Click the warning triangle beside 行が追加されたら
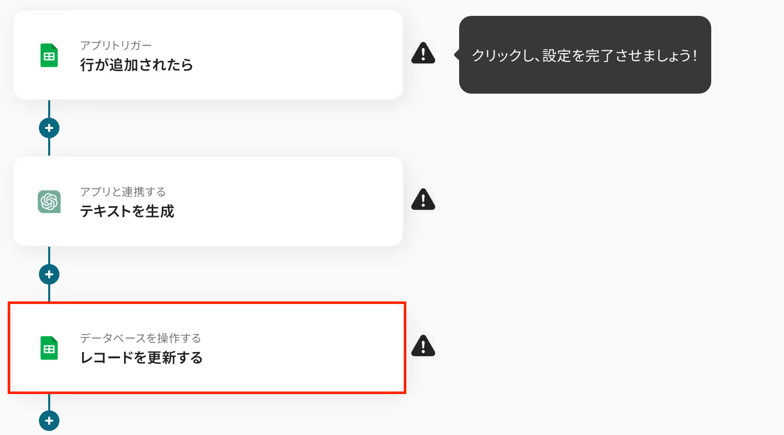This screenshot has height=435, width=784. [423, 53]
